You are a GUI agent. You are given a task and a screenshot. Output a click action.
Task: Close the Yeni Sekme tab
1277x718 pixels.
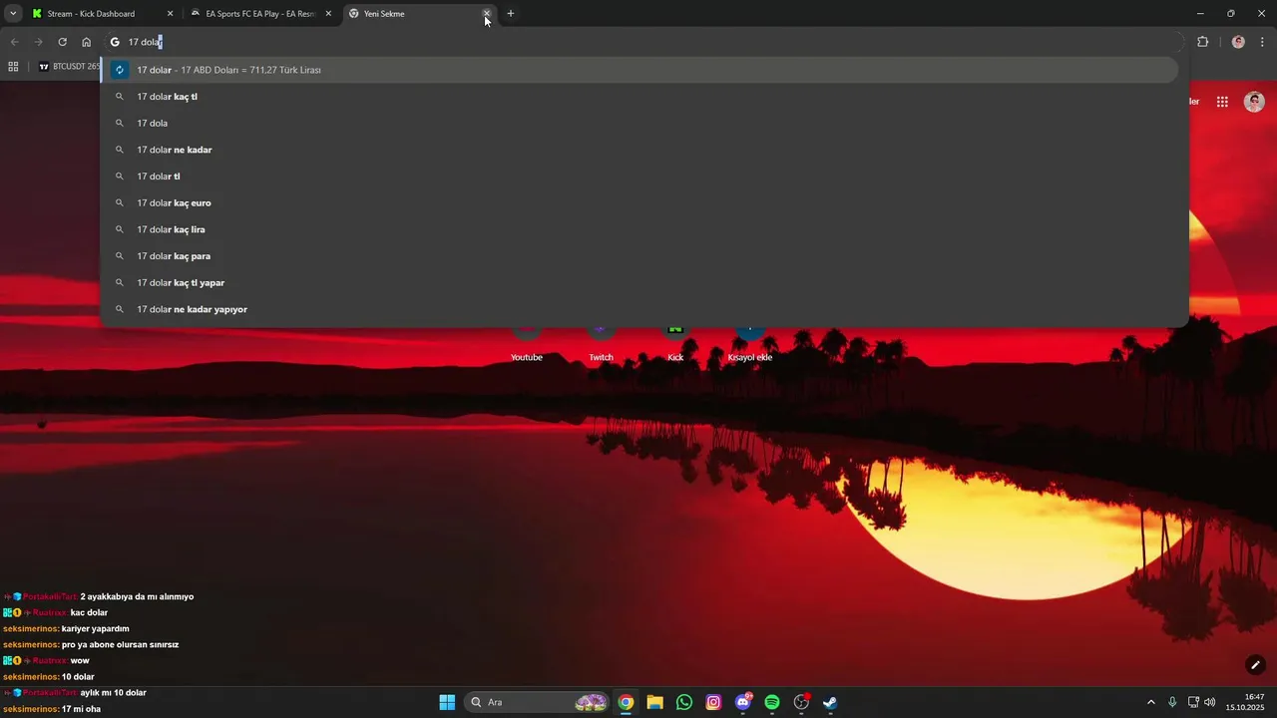pyautogui.click(x=487, y=14)
